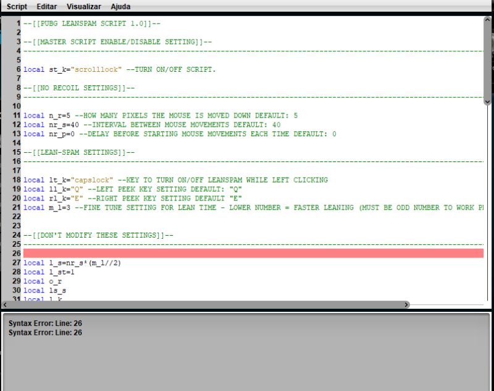The height and width of the screenshot is (391, 494).
Task: Click the horizontal scrollbar thumb
Action: tap(204, 303)
